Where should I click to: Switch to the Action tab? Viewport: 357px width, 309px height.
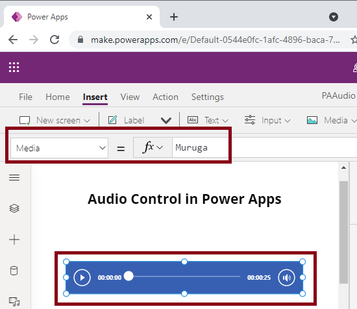[166, 97]
